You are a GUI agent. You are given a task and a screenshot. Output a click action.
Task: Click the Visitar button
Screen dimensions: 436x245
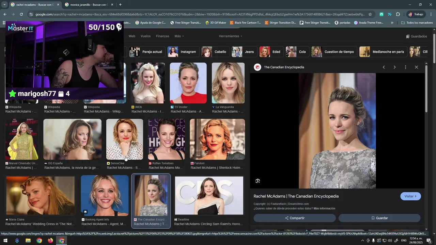pyautogui.click(x=410, y=196)
